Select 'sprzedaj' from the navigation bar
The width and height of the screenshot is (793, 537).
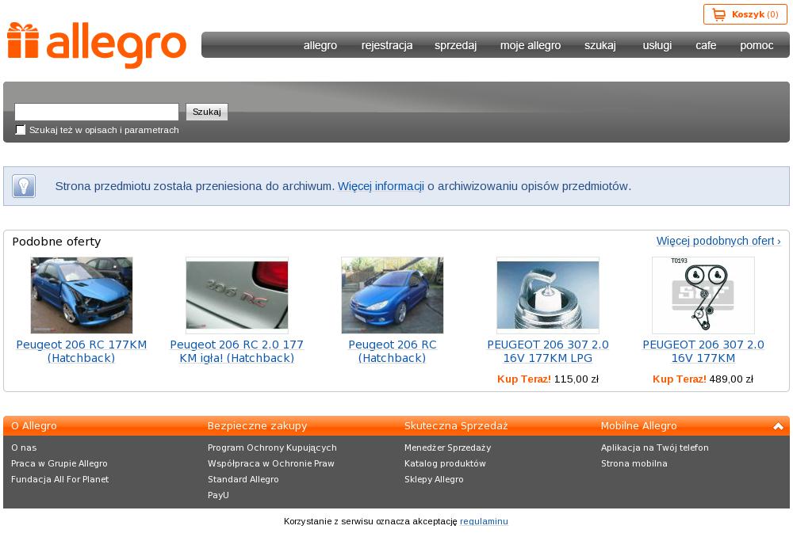(x=456, y=45)
